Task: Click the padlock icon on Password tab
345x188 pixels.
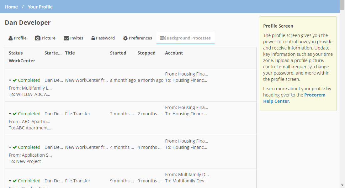Action: tap(93, 38)
